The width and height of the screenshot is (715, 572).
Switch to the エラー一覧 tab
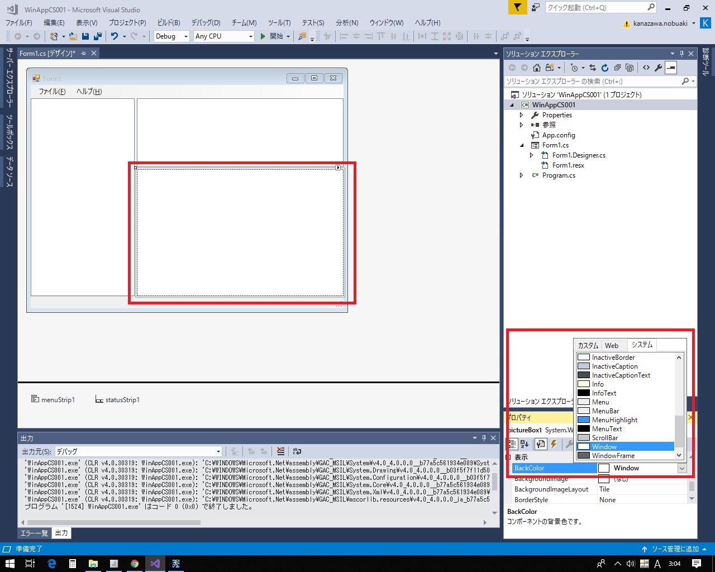pyautogui.click(x=34, y=533)
